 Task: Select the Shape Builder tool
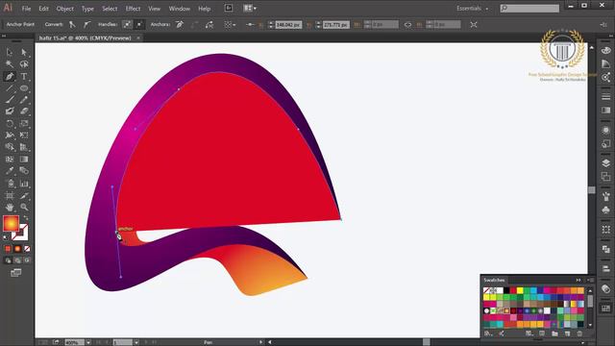(10, 147)
